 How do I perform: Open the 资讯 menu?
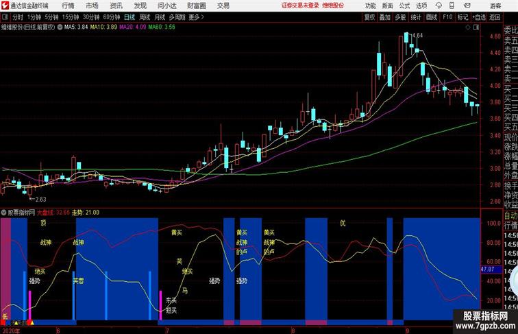116,5
